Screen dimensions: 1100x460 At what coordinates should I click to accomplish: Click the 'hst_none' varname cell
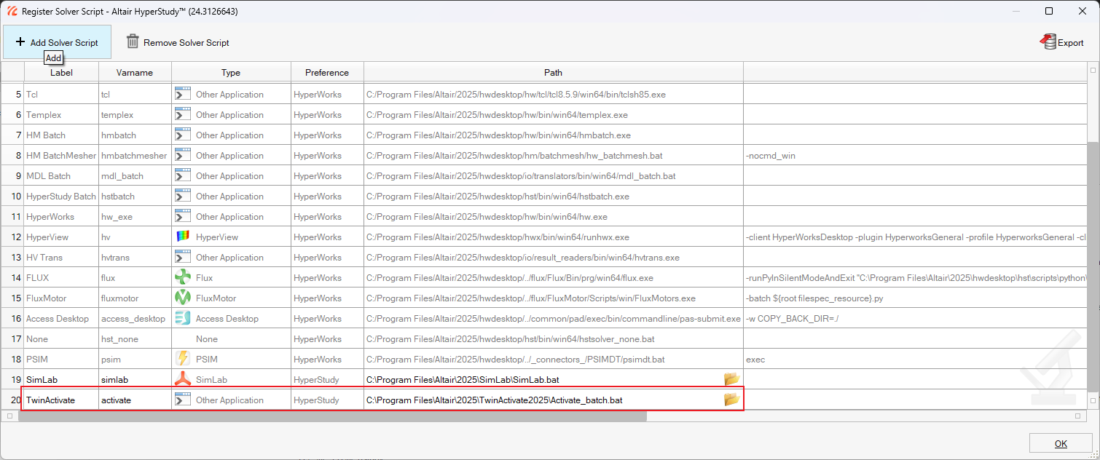(x=135, y=338)
